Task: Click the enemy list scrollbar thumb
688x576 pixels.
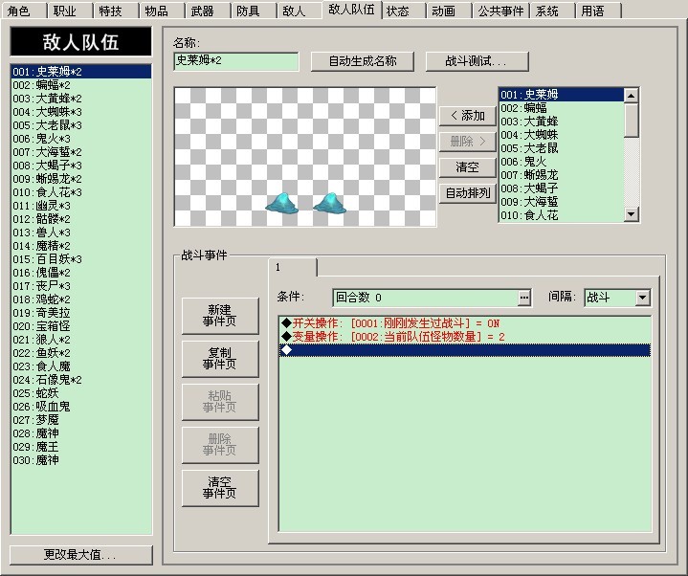Action: pyautogui.click(x=631, y=120)
